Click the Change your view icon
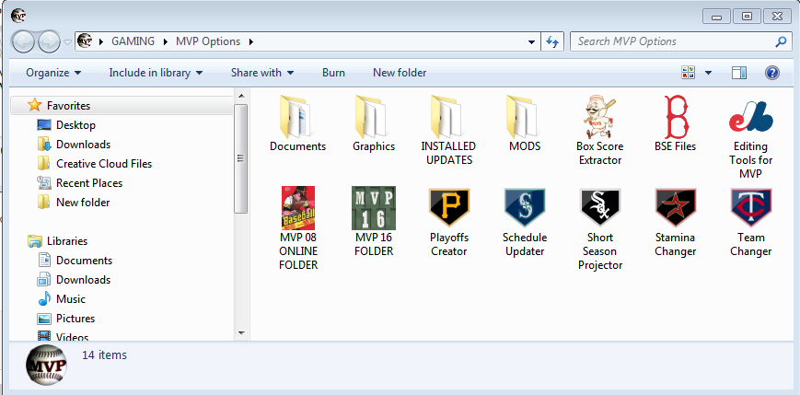The width and height of the screenshot is (800, 395). pyautogui.click(x=688, y=73)
